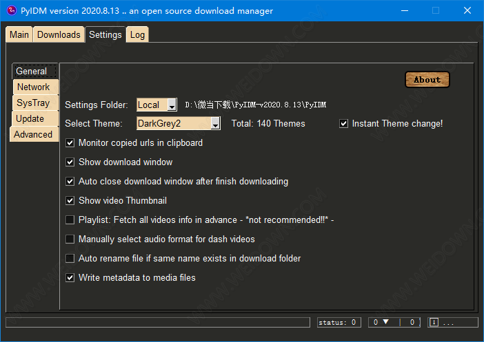Switch to the Downloads tab

click(x=59, y=34)
